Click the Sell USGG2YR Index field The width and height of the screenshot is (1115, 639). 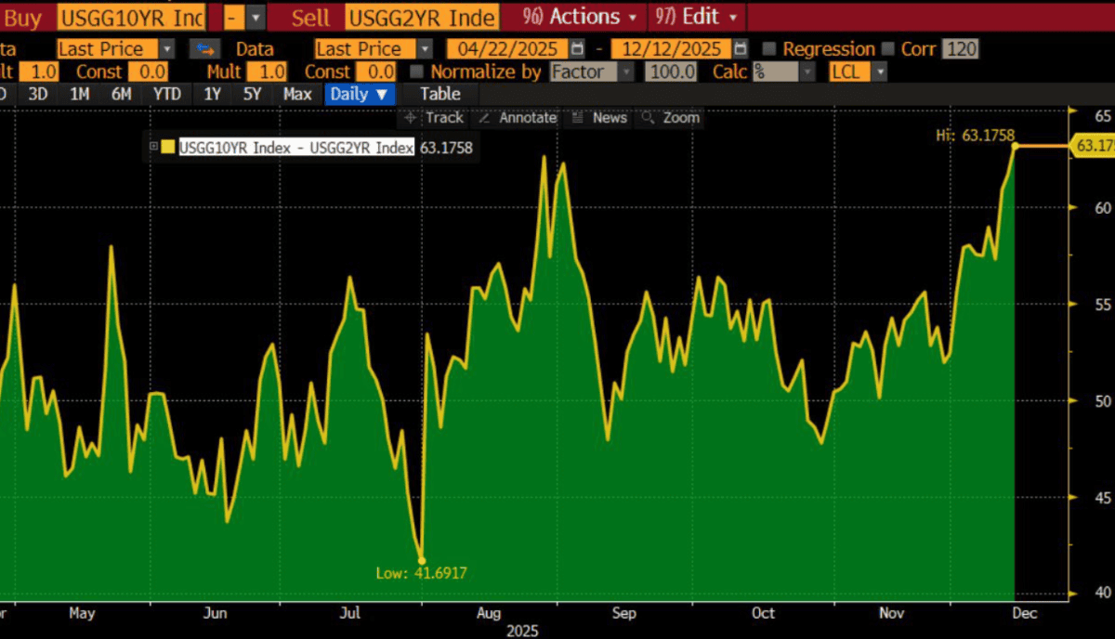tap(421, 17)
